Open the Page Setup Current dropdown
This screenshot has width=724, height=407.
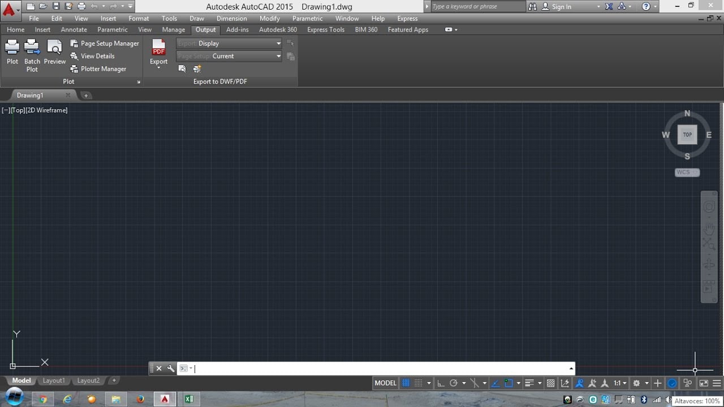[229, 56]
